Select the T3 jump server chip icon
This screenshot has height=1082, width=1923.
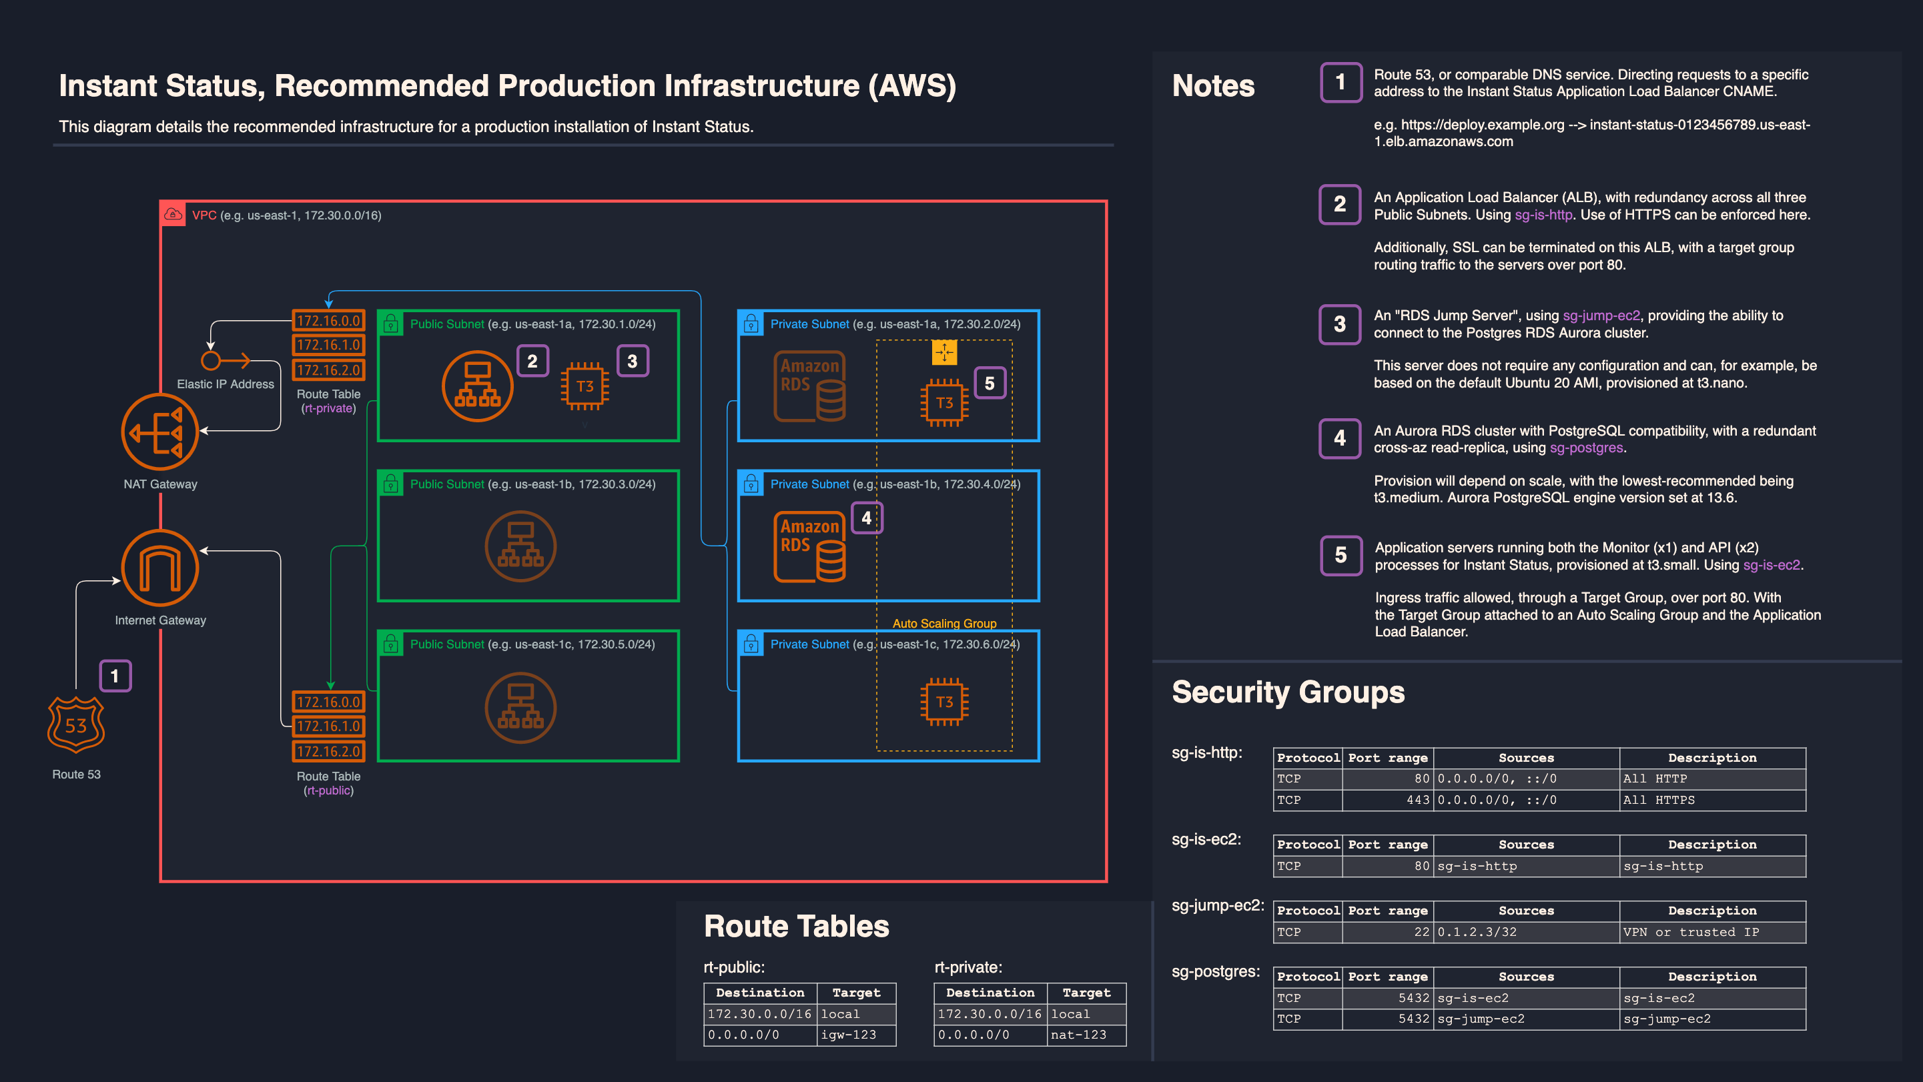click(x=585, y=386)
